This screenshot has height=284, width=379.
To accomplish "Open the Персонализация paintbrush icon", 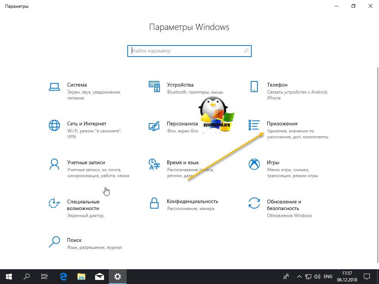I will click(154, 126).
